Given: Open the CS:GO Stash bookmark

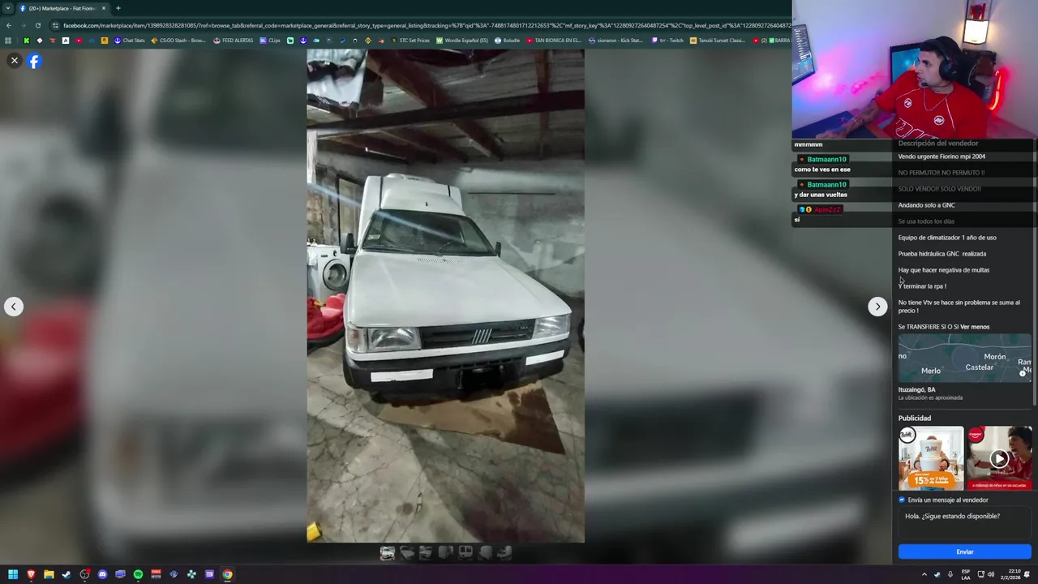Looking at the screenshot, I should [178, 41].
